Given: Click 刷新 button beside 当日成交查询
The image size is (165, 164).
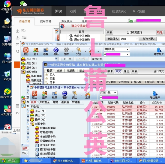Looking at the screenshot, I should (109, 32).
